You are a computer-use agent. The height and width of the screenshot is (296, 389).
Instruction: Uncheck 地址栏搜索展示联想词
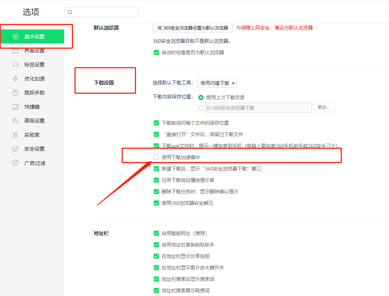(x=156, y=290)
